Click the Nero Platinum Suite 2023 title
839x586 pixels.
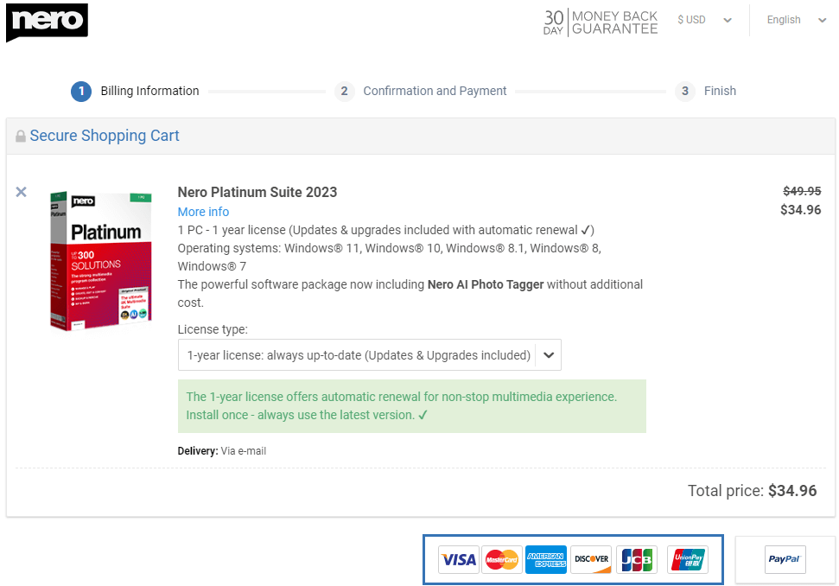[x=257, y=192]
